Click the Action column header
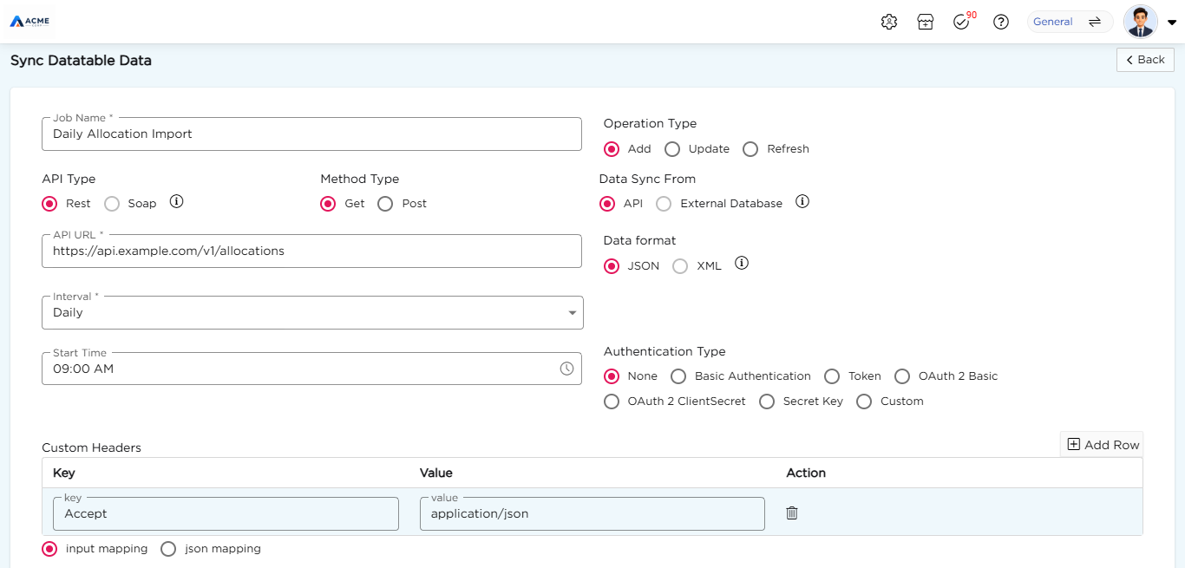 [806, 473]
